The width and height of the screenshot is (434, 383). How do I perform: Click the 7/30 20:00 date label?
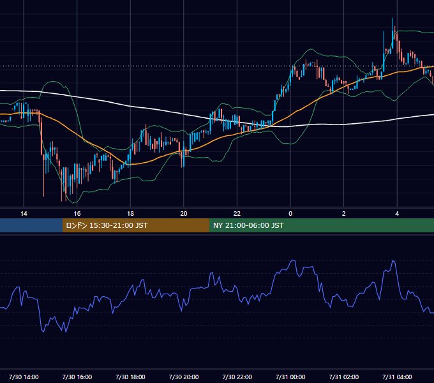pyautogui.click(x=184, y=377)
